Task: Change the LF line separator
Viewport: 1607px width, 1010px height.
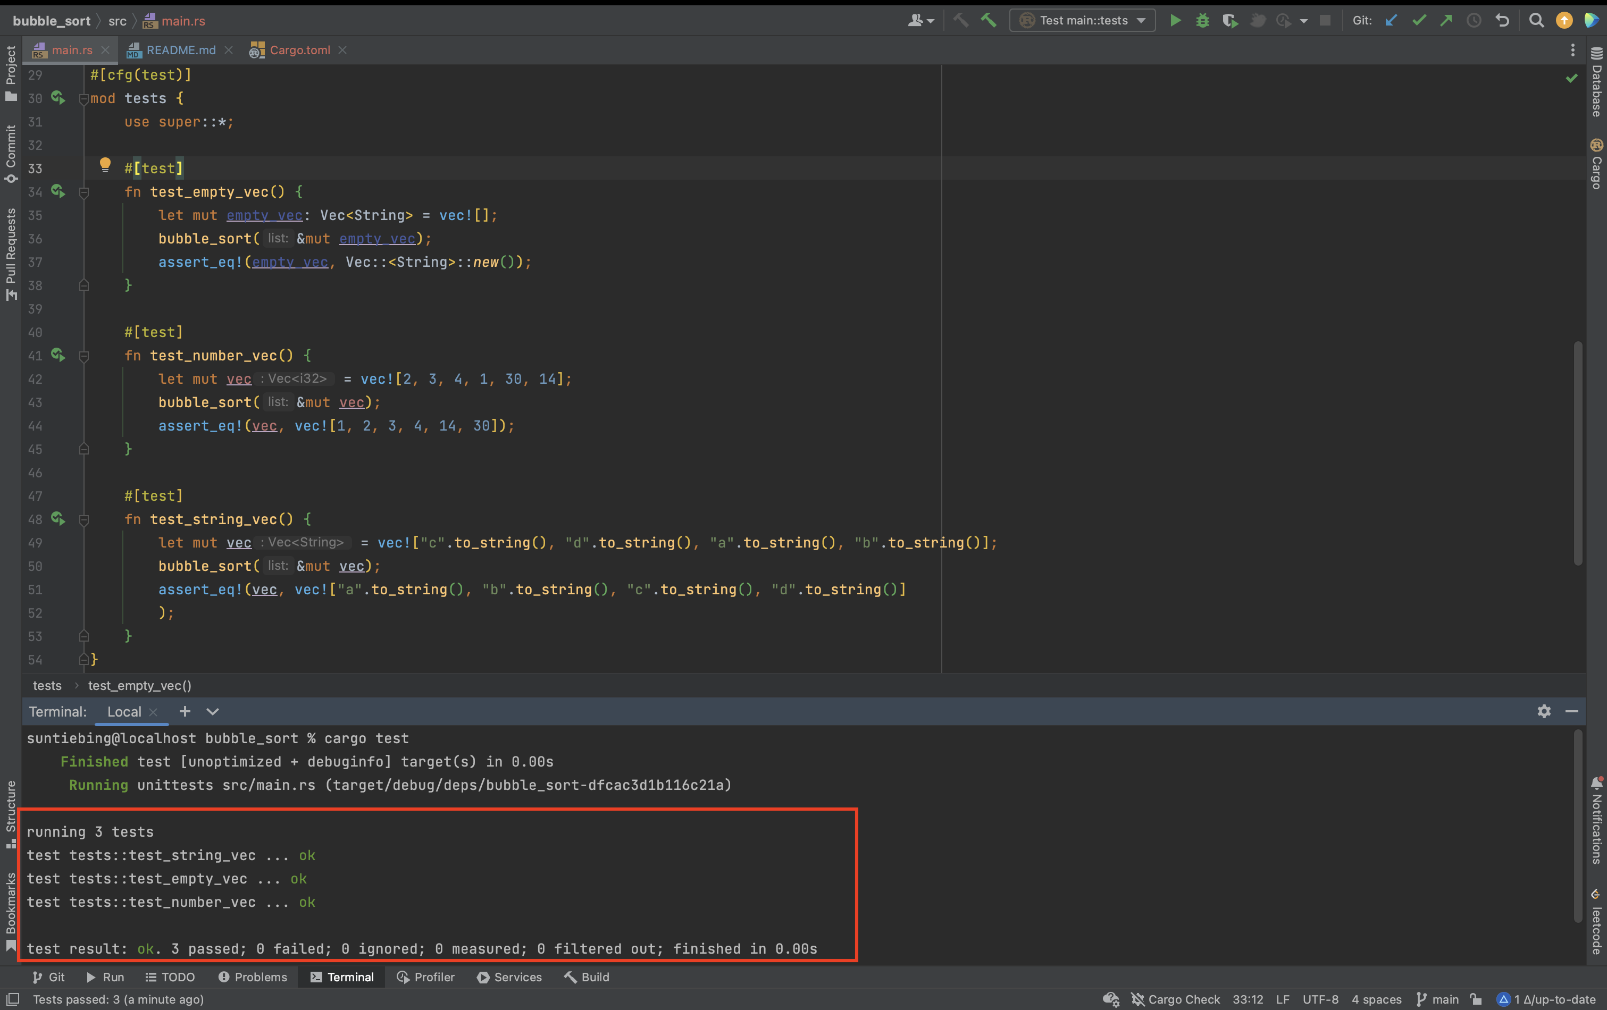Action: (1282, 999)
